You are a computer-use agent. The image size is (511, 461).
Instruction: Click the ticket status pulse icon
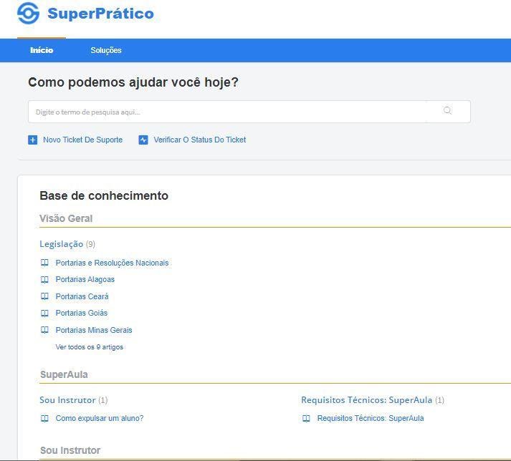tap(143, 140)
